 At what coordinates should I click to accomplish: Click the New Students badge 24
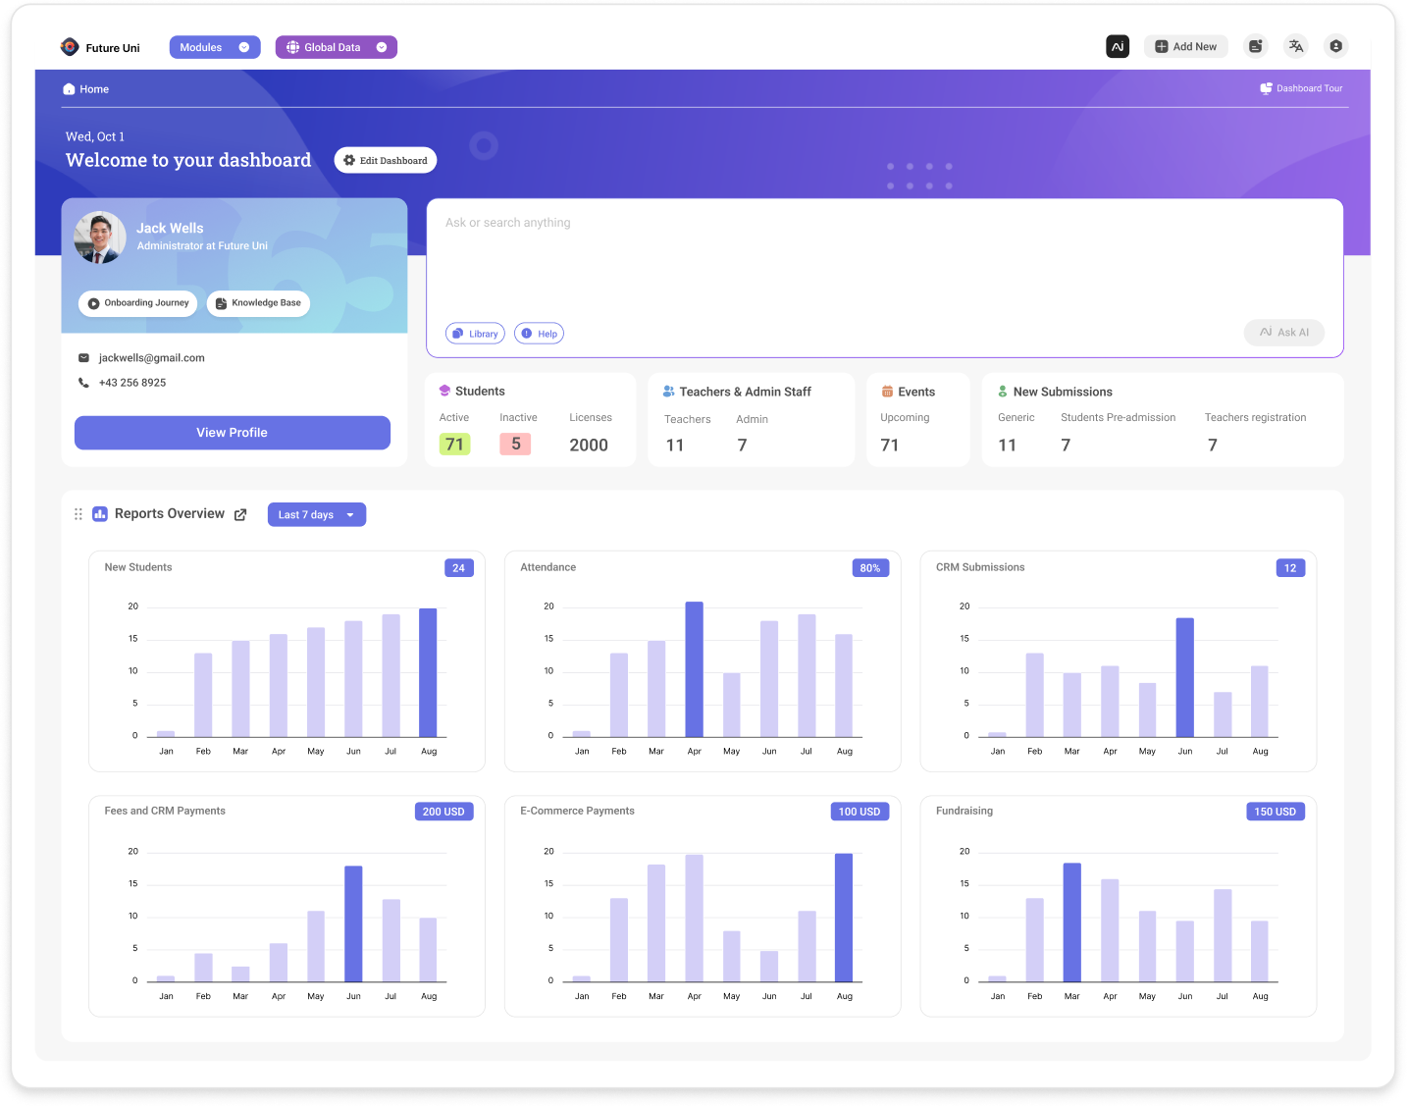coord(459,568)
